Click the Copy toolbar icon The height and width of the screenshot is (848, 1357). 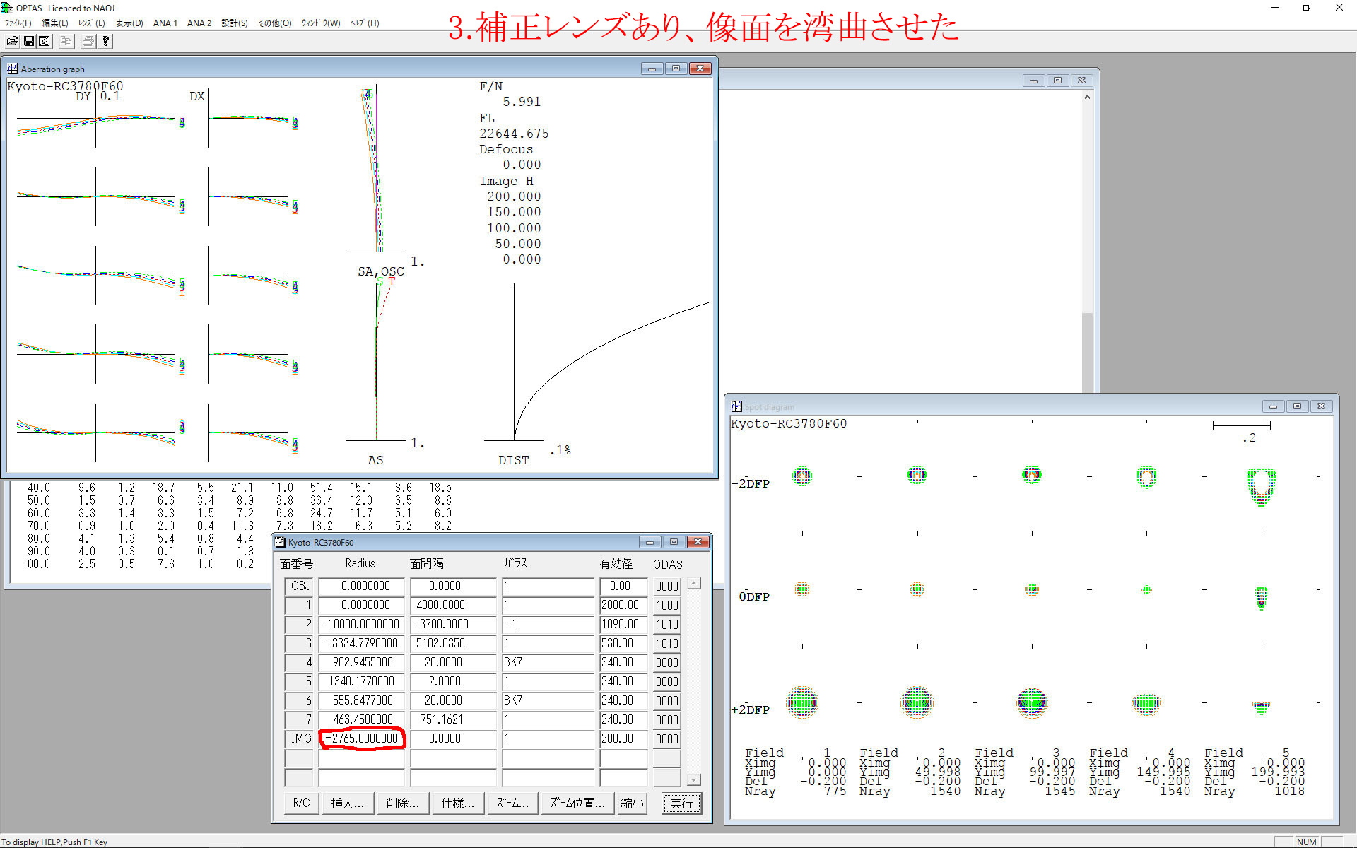click(x=66, y=41)
